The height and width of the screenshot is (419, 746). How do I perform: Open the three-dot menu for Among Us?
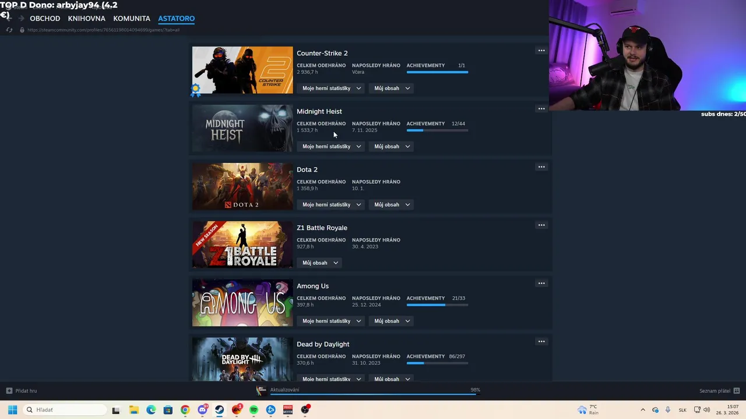click(541, 283)
